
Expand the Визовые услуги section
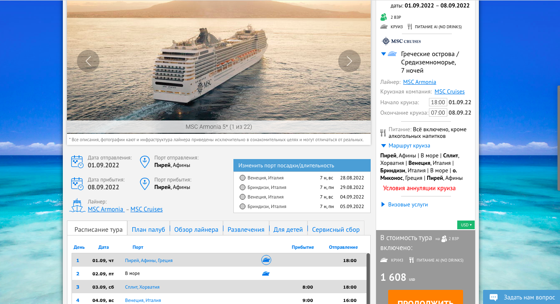[383, 204]
